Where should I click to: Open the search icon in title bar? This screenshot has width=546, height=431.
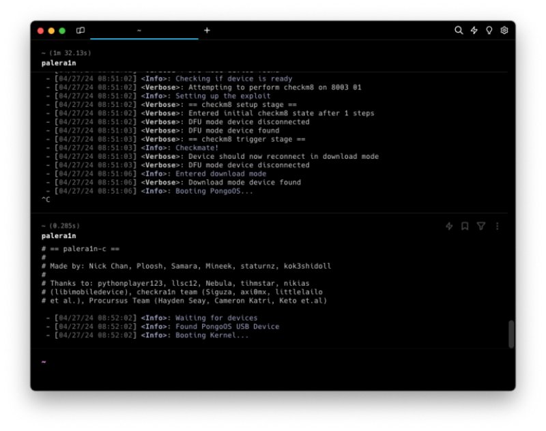tap(459, 31)
